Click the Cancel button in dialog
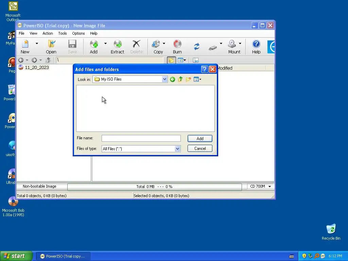This screenshot has height=261, width=348. 200,149
